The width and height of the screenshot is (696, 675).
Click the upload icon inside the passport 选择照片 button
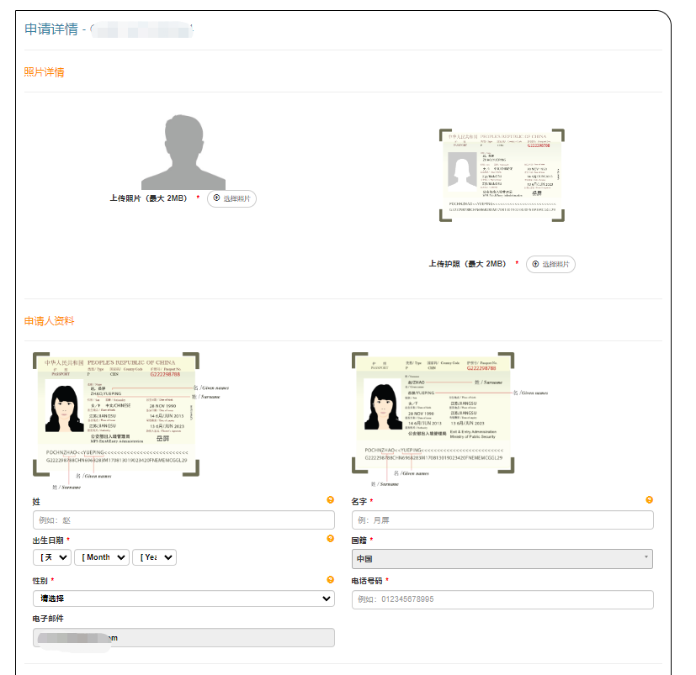tap(535, 263)
